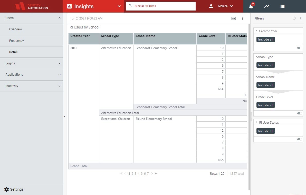Go to next page of results
This screenshot has width=306, height=195.
[x=152, y=173]
